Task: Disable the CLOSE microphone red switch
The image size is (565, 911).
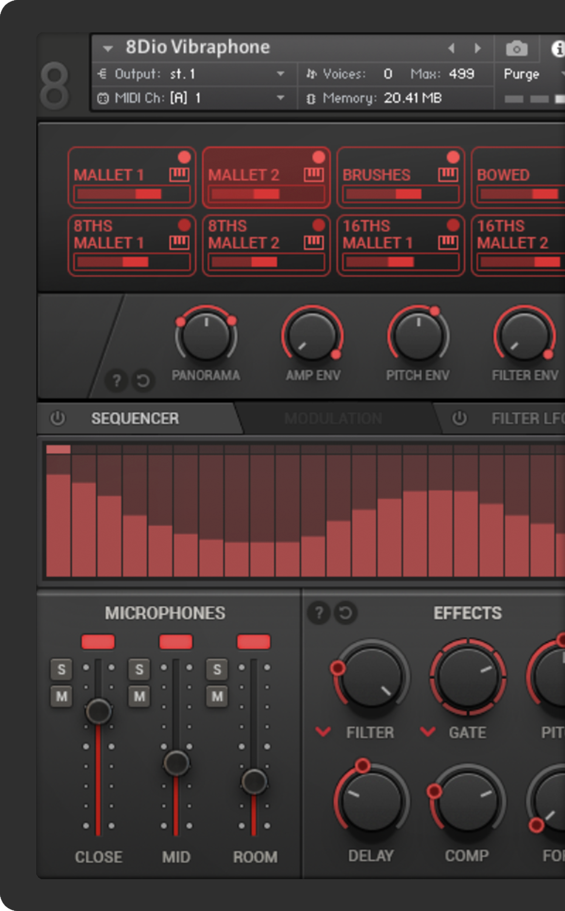Action: pos(98,642)
